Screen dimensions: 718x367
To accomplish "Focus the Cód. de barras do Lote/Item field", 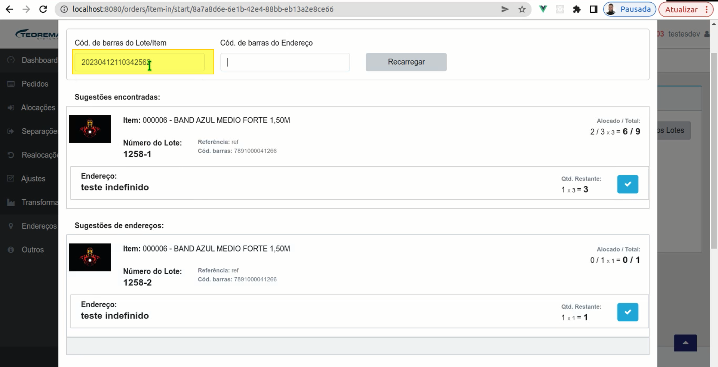I will coord(139,62).
